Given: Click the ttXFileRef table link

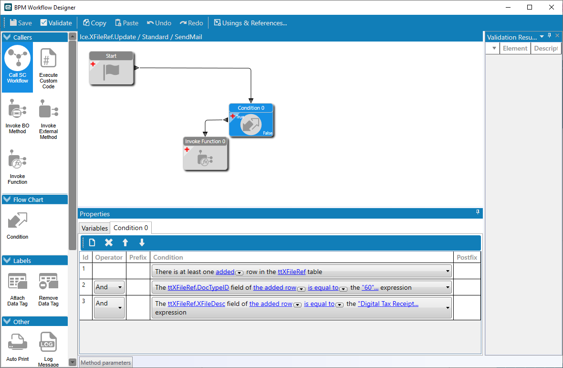Looking at the screenshot, I should (x=292, y=272).
